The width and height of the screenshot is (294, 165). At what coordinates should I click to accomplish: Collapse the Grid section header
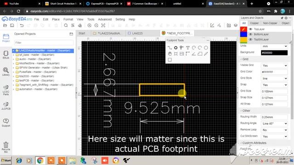pos(245,59)
